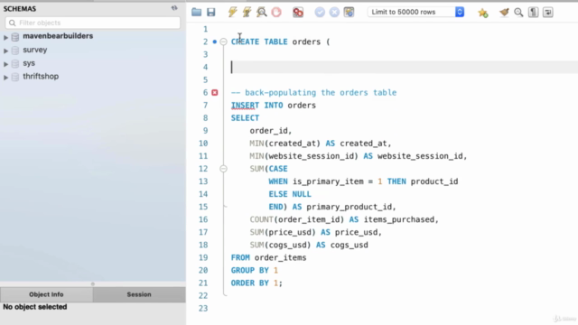Rollback the current transaction
The width and height of the screenshot is (578, 325).
click(334, 12)
